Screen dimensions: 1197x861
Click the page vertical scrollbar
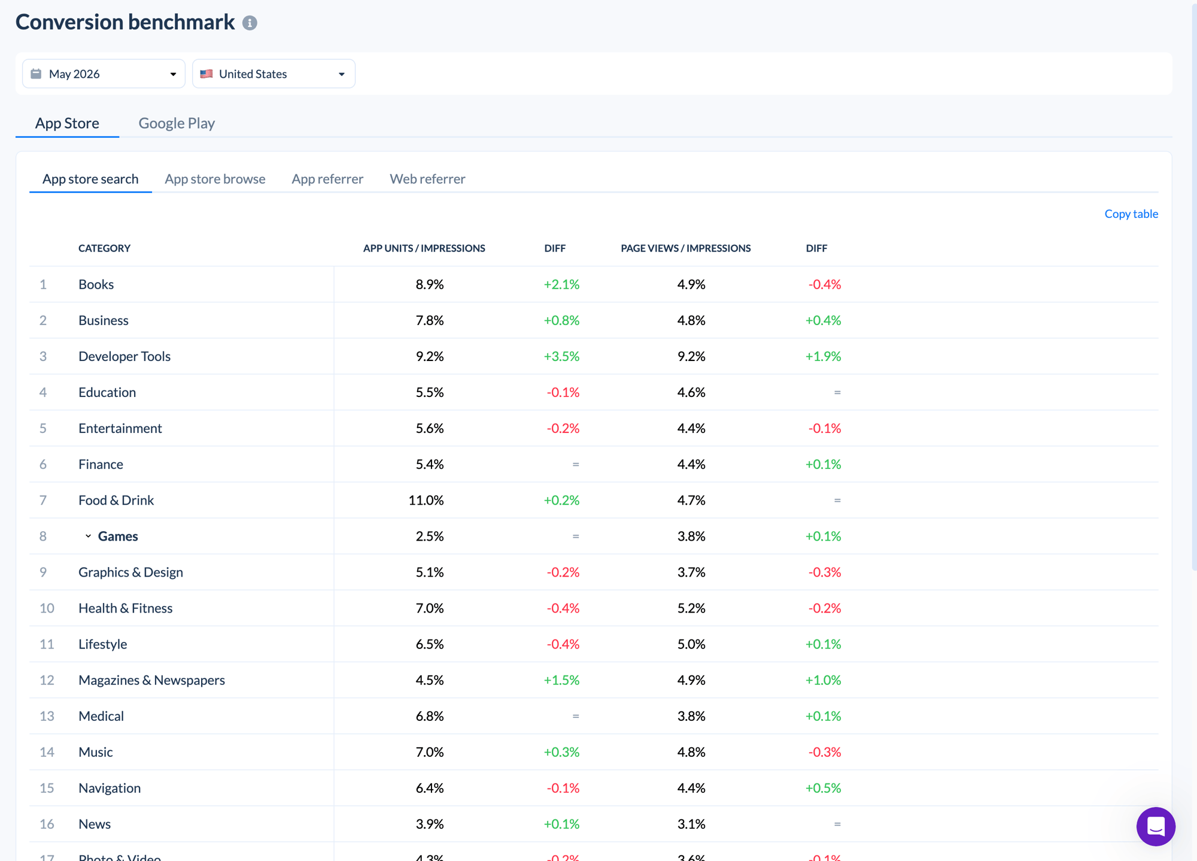(x=1193, y=287)
